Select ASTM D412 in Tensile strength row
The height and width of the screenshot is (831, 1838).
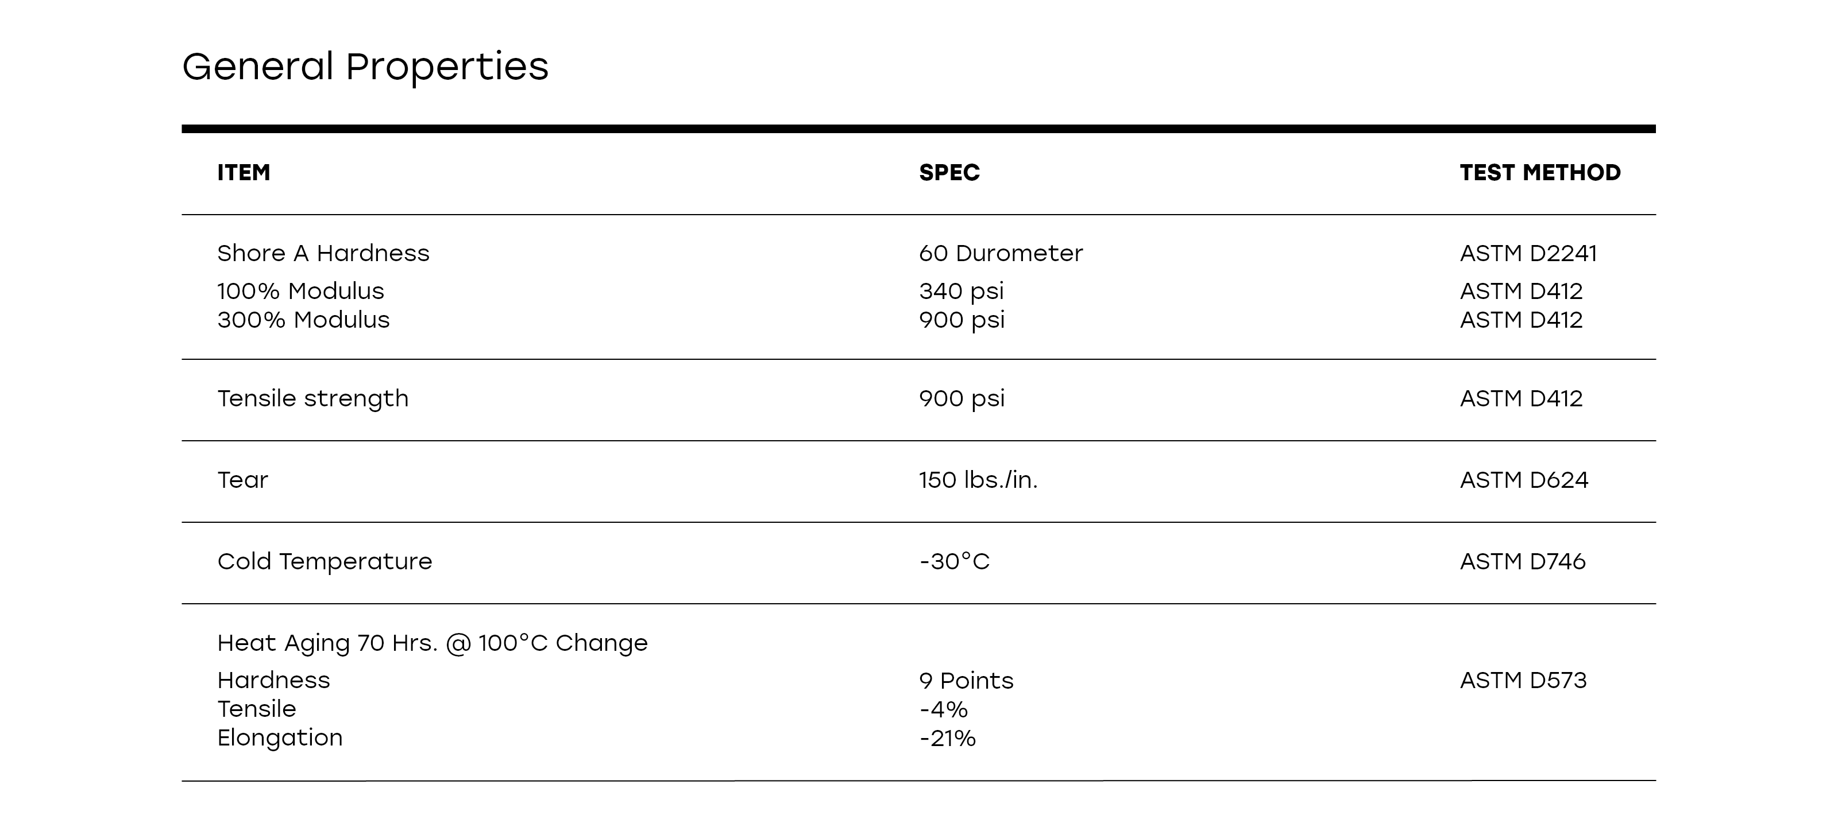pyautogui.click(x=1520, y=398)
